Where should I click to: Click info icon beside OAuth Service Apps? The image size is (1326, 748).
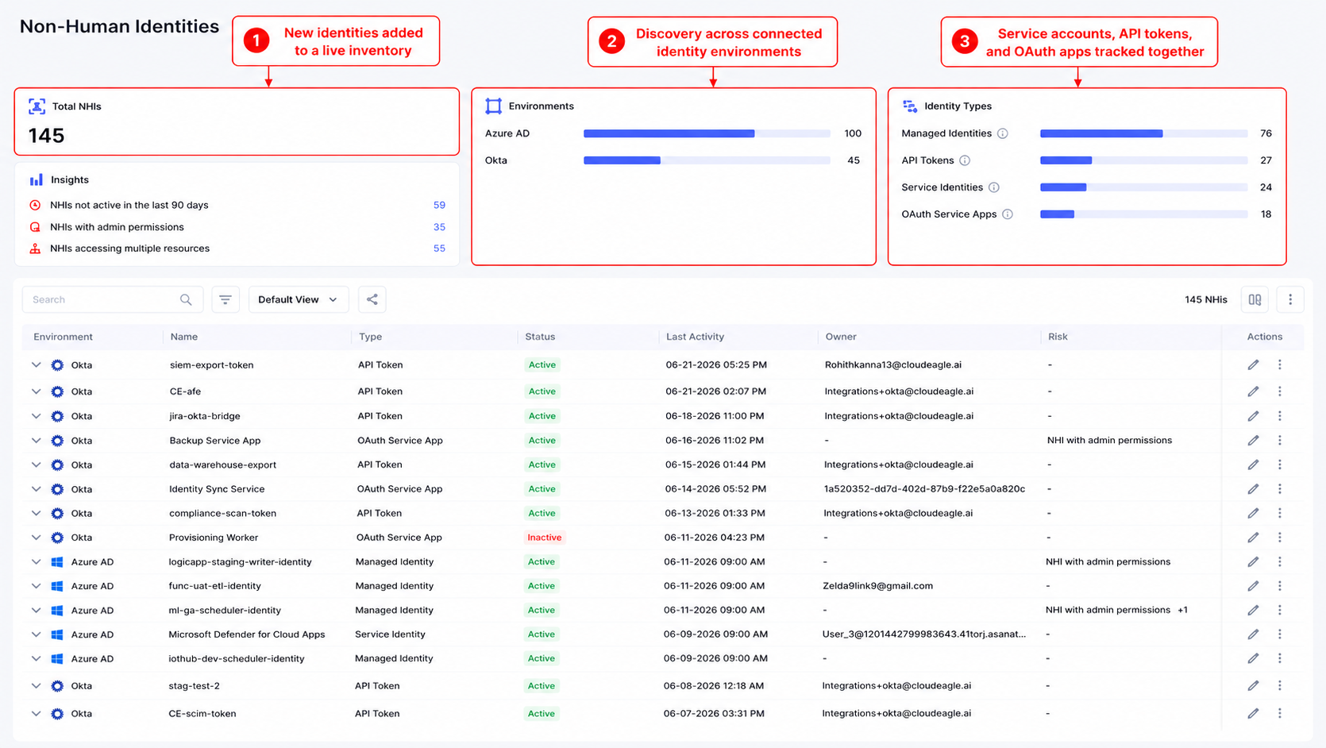1008,214
